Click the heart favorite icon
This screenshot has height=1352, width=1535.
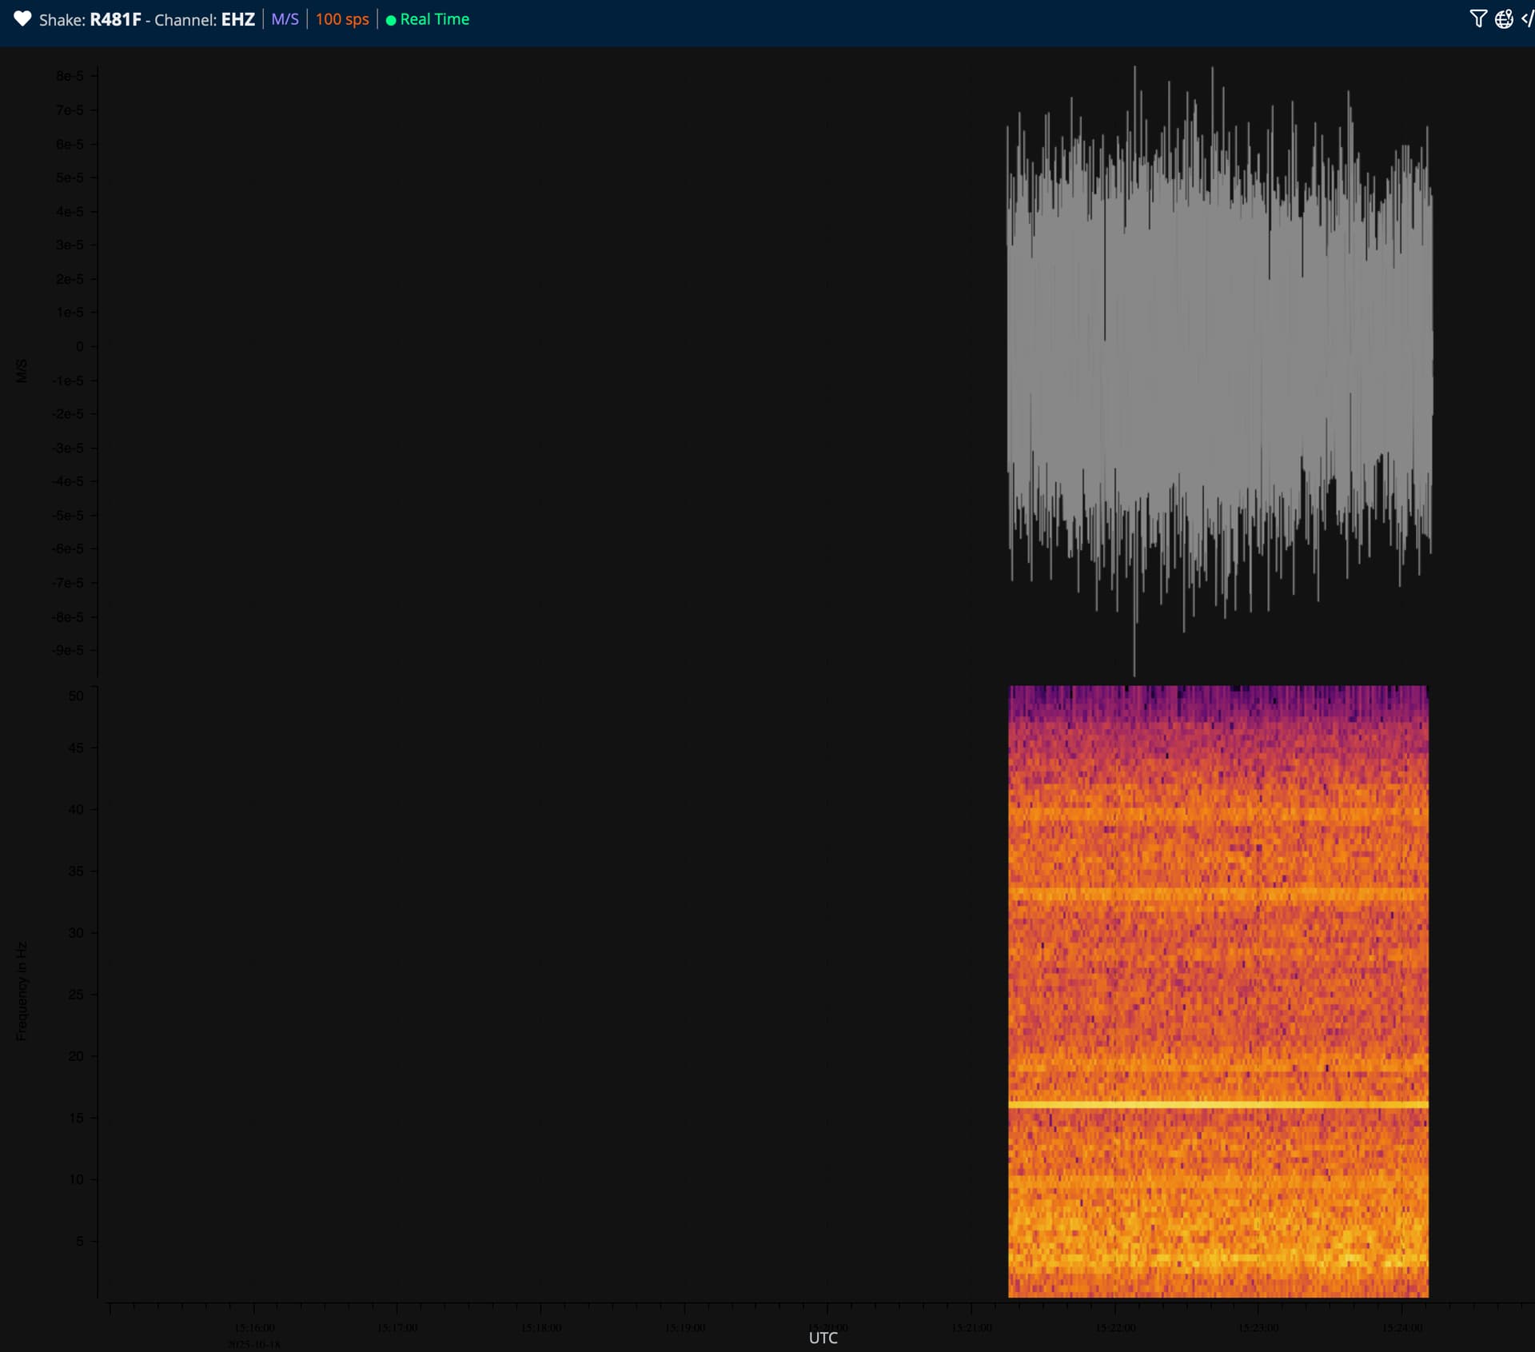click(22, 19)
